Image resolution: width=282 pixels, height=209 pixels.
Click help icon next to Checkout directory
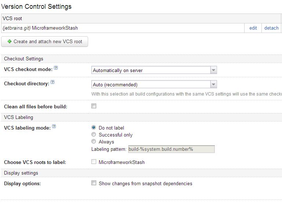tap(53, 82)
